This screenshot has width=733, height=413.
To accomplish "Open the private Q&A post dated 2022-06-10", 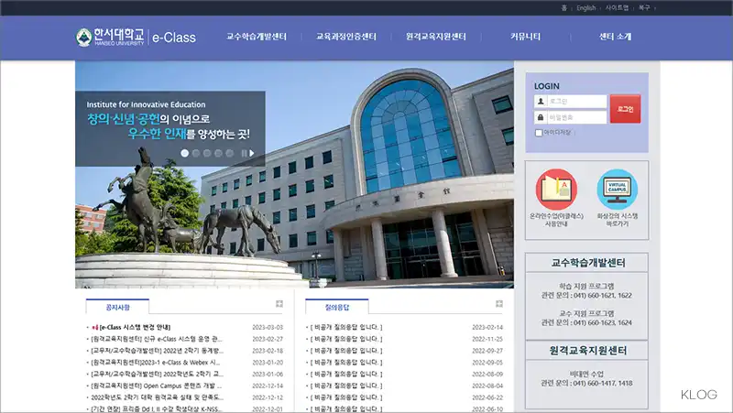I will pos(346,408).
